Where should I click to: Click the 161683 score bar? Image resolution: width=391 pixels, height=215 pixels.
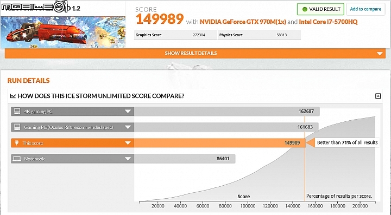pyautogui.click(x=226, y=127)
